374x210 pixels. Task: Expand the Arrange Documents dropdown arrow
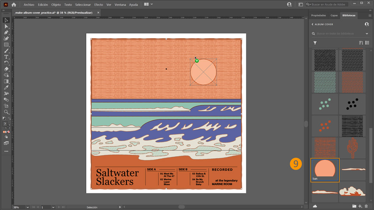coord(152,4)
